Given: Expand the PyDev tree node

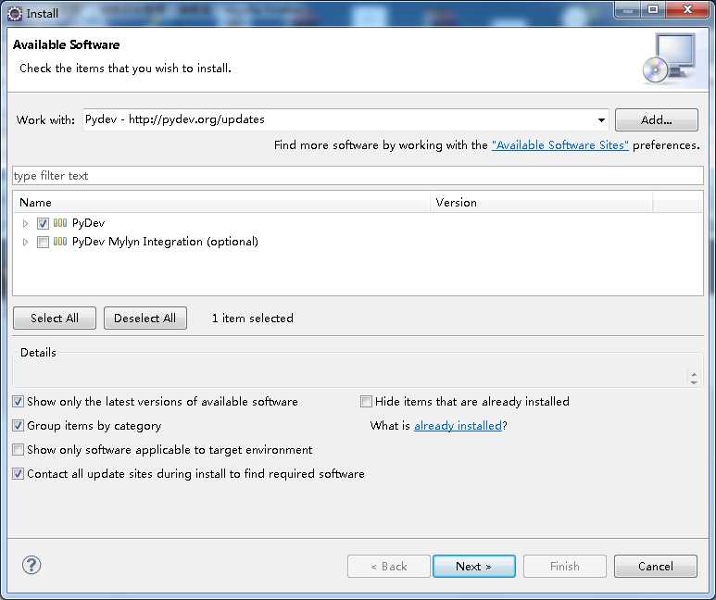Looking at the screenshot, I should pos(26,223).
